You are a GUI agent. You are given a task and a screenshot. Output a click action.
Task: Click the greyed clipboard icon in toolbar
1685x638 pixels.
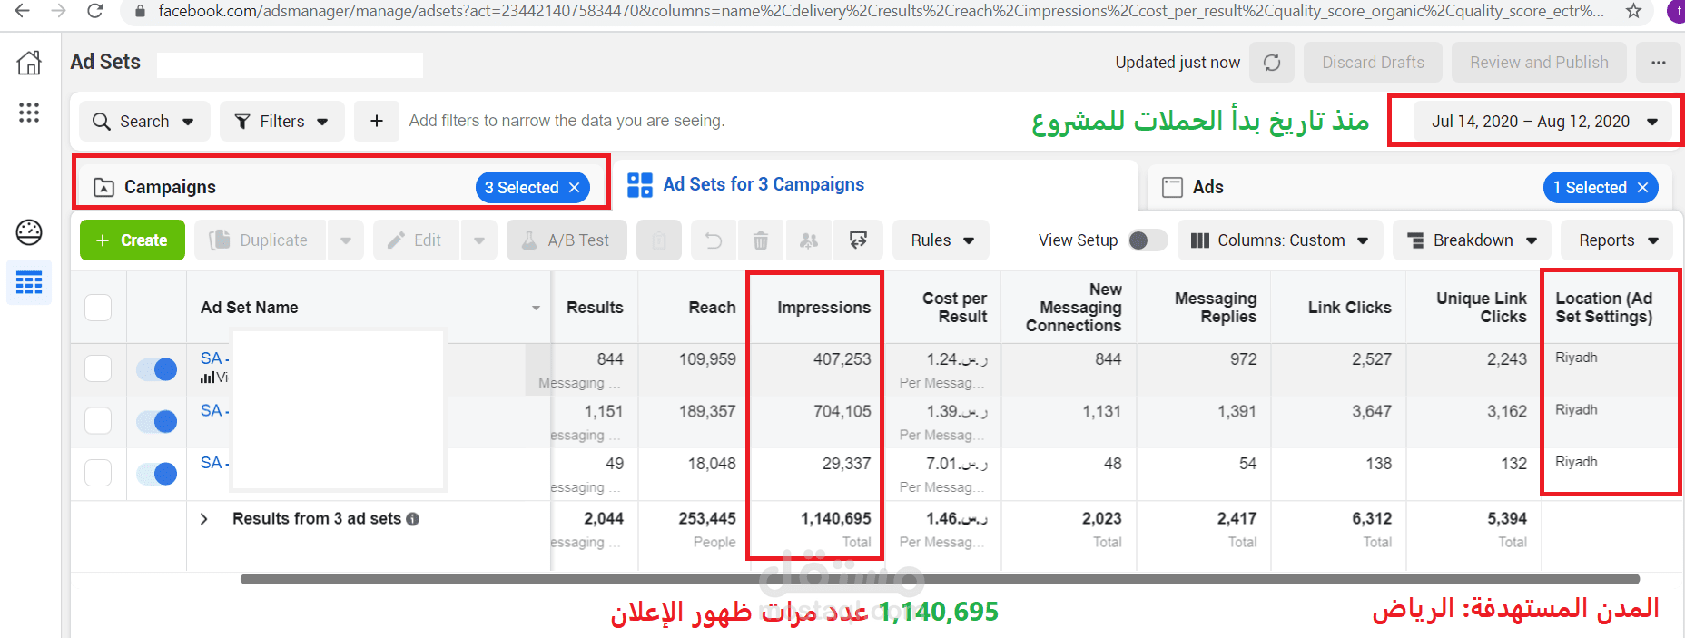tap(659, 240)
